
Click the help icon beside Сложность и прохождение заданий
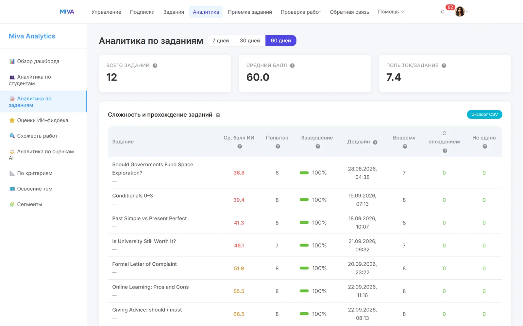click(x=218, y=115)
